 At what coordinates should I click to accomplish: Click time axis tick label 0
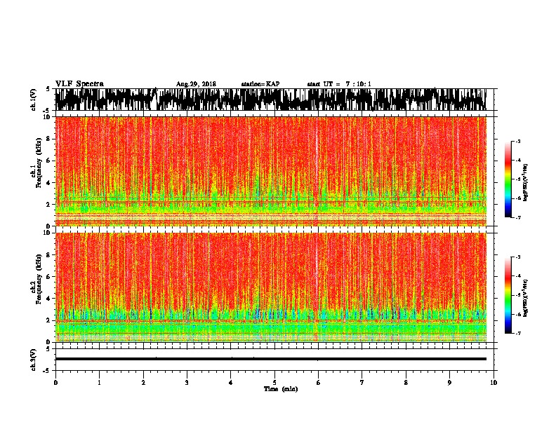(x=55, y=383)
